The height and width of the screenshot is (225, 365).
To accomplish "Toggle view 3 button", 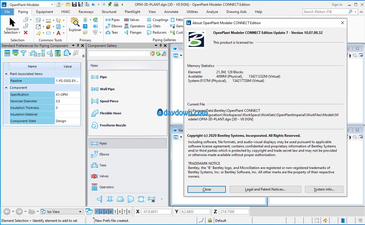I will [106, 211].
